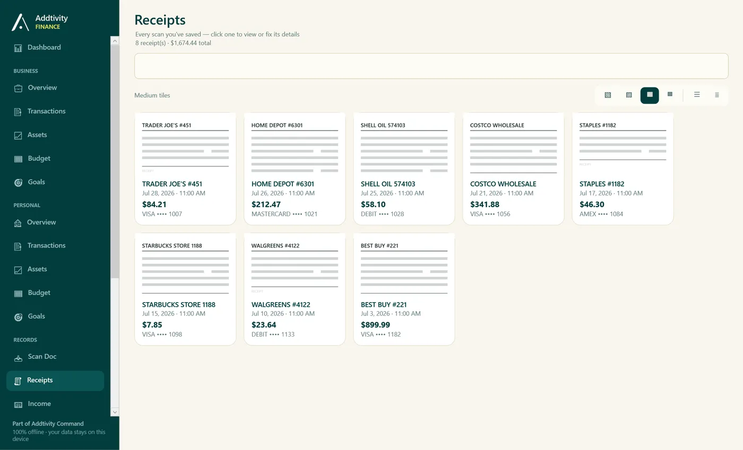The width and height of the screenshot is (743, 450).
Task: Switch to small tiles view
Action: (x=670, y=95)
